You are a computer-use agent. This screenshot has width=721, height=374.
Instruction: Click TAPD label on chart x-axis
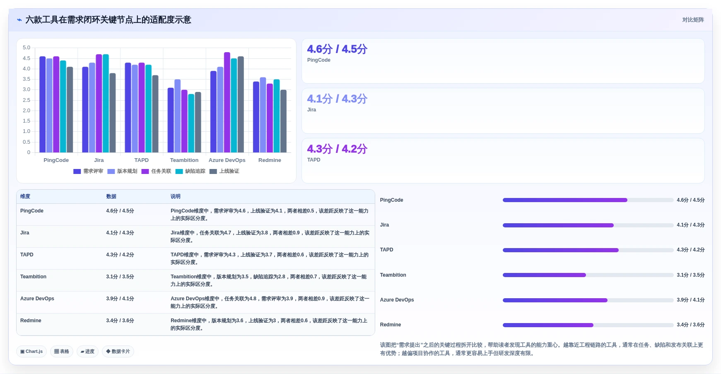[x=142, y=160]
